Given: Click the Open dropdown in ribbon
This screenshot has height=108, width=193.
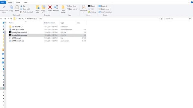Looking at the screenshot, I should coord(92,6).
